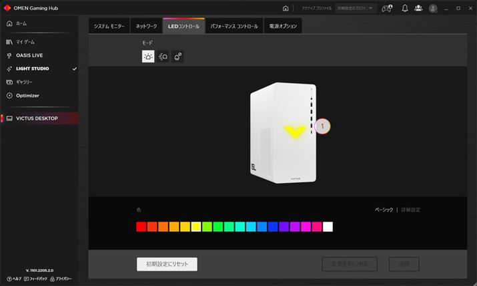Open the パフォーマンス コントロール tab

233,26
